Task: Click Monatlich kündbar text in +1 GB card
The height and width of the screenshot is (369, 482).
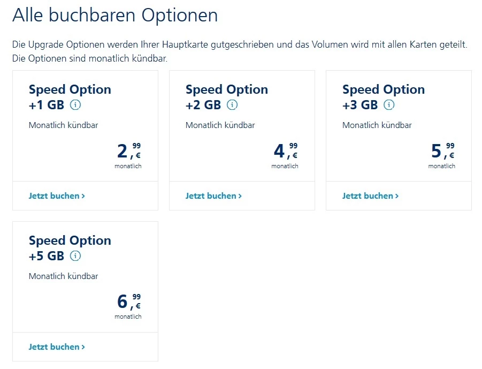Action: [x=63, y=125]
